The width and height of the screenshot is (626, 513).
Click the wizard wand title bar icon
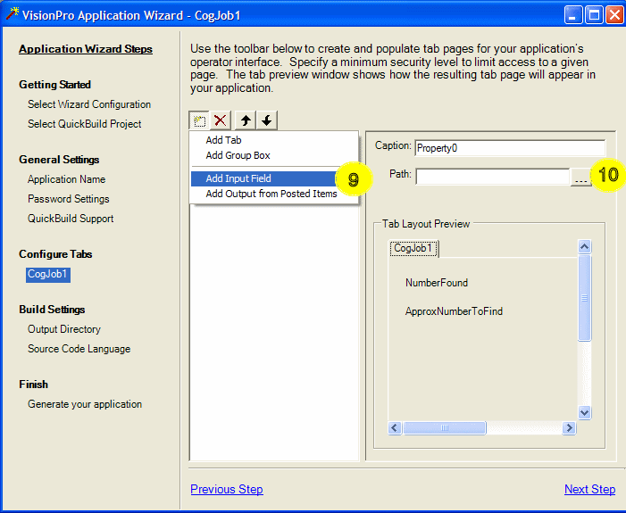click(x=11, y=15)
